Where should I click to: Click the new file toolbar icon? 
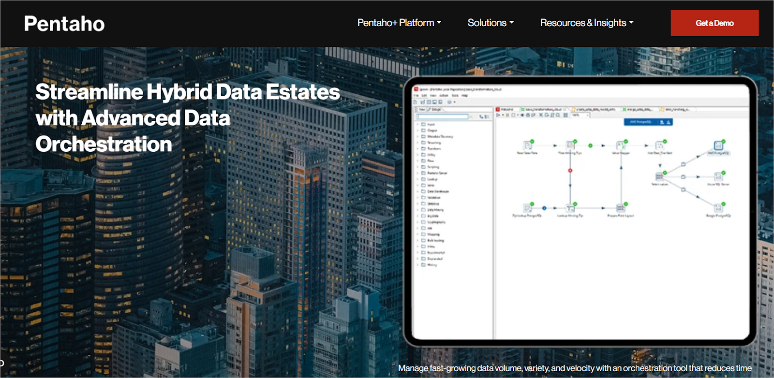pyautogui.click(x=415, y=102)
